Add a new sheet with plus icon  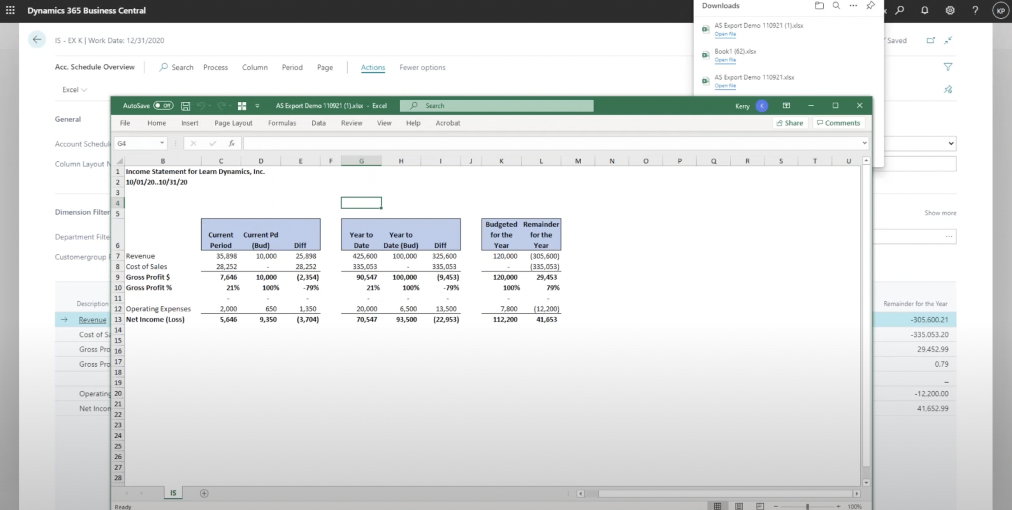coord(204,493)
